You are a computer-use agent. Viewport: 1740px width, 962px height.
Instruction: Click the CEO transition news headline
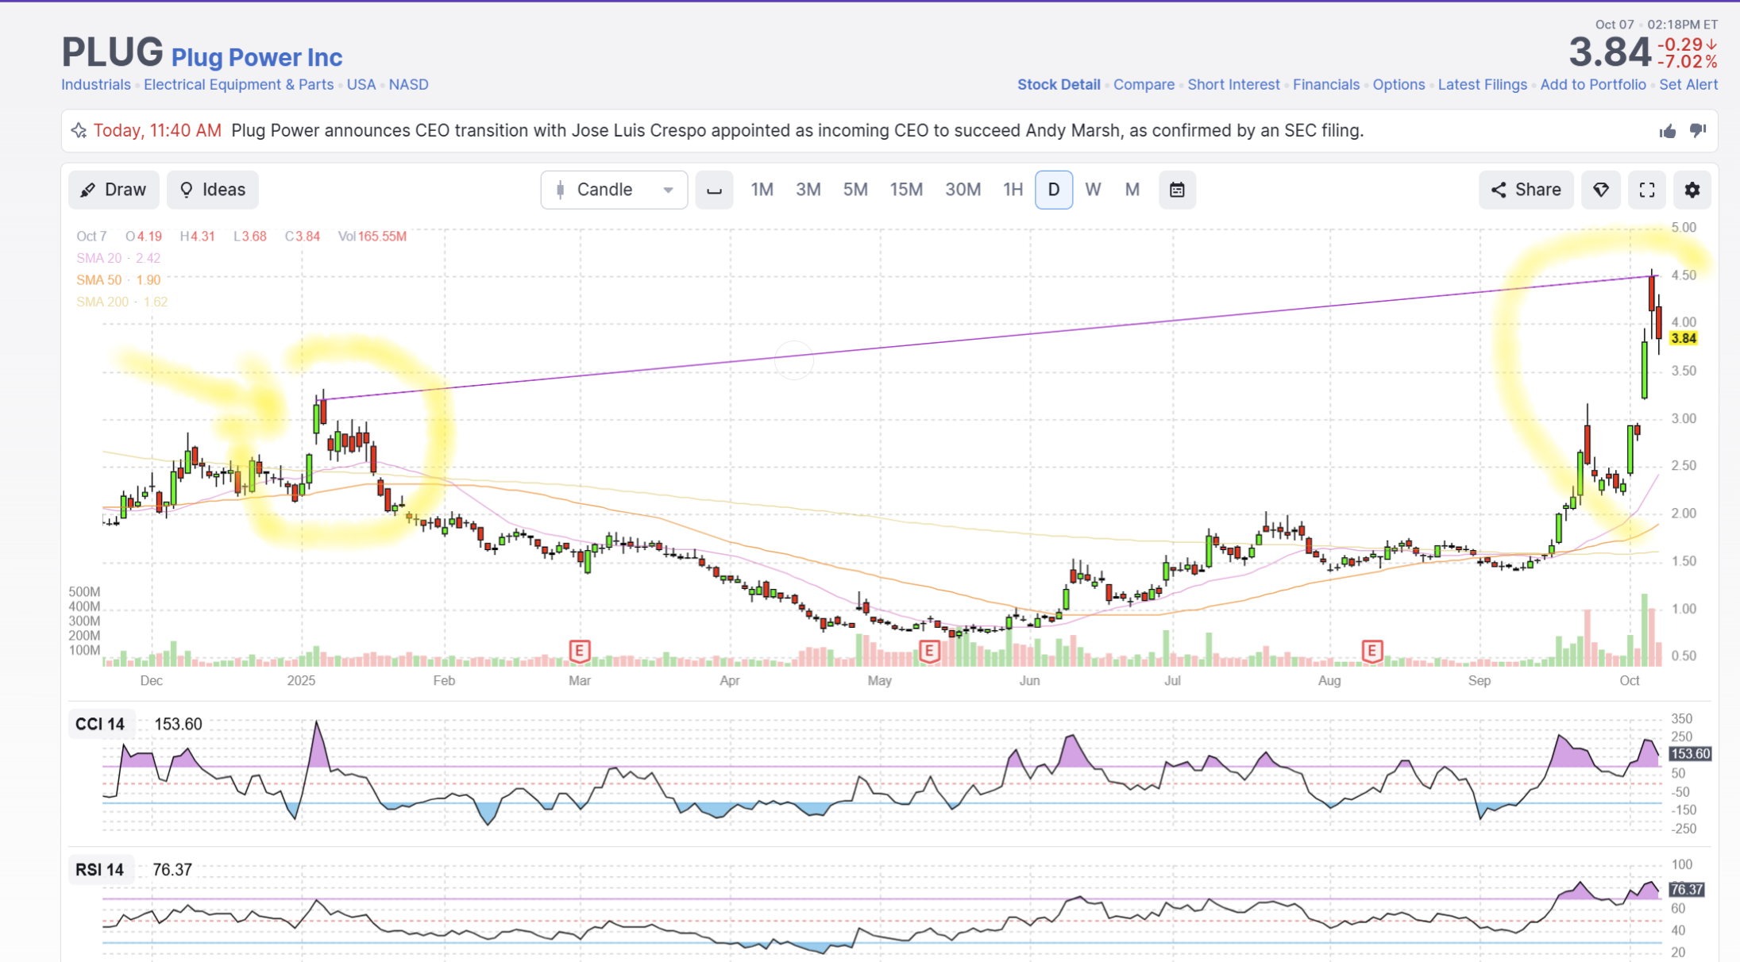pyautogui.click(x=797, y=130)
